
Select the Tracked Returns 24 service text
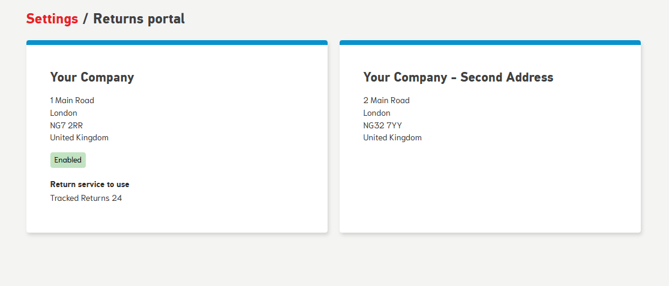86,198
